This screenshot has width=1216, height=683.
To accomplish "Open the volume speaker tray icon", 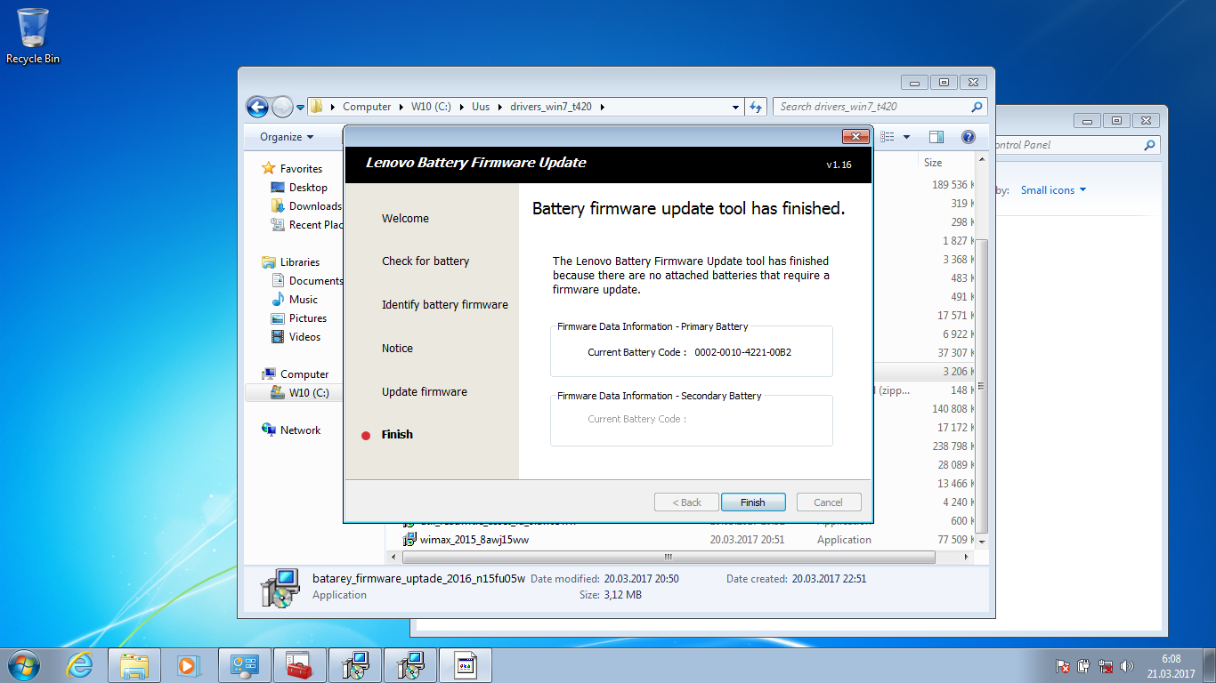I will coord(1128,665).
